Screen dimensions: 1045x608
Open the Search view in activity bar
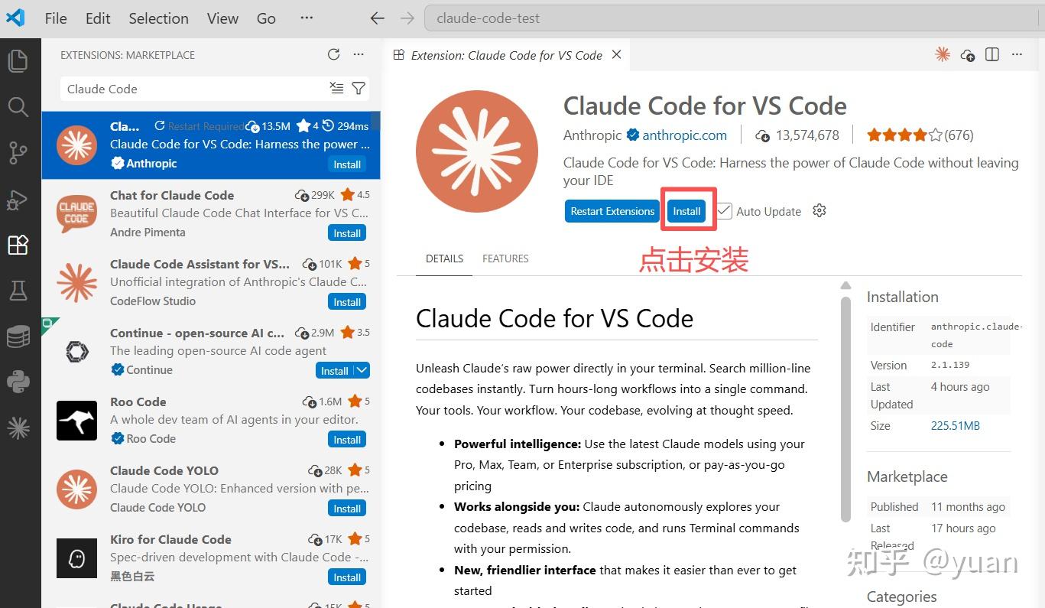click(x=18, y=106)
